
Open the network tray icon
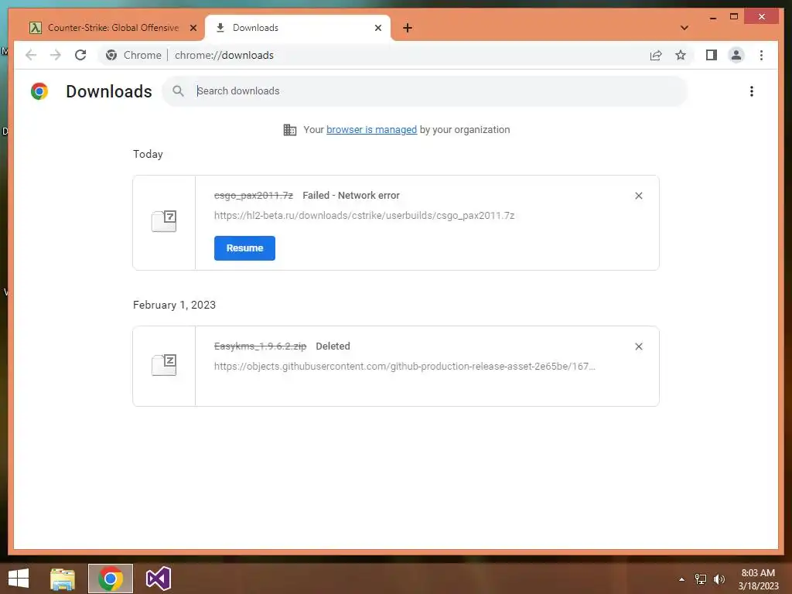coord(700,579)
